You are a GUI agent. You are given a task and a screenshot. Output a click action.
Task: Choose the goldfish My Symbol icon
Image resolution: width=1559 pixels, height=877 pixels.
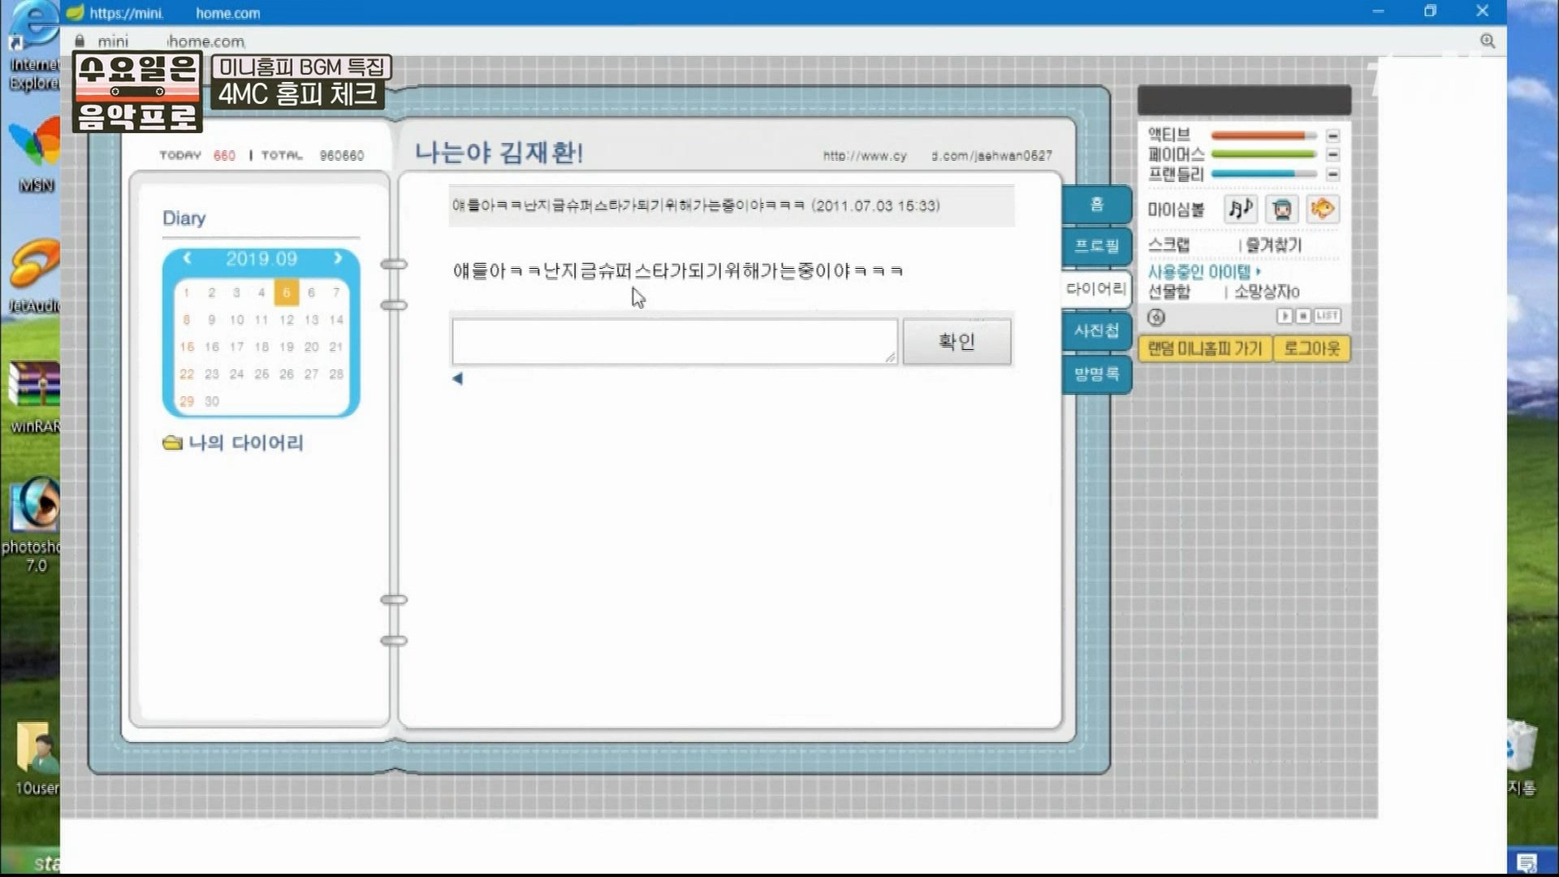pyautogui.click(x=1323, y=209)
